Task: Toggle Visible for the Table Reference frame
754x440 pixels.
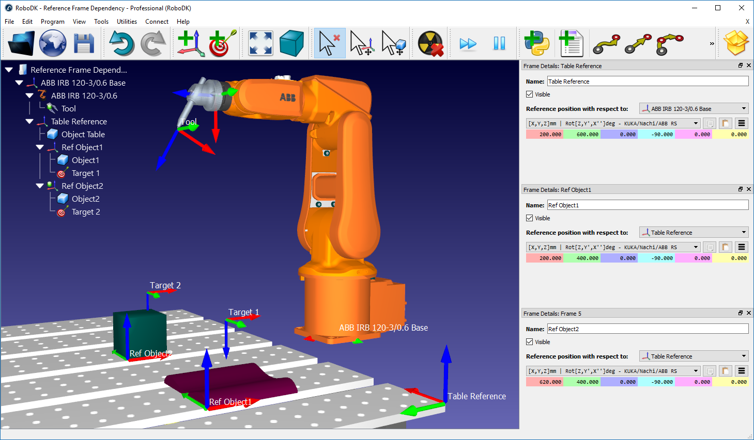Action: pyautogui.click(x=529, y=94)
